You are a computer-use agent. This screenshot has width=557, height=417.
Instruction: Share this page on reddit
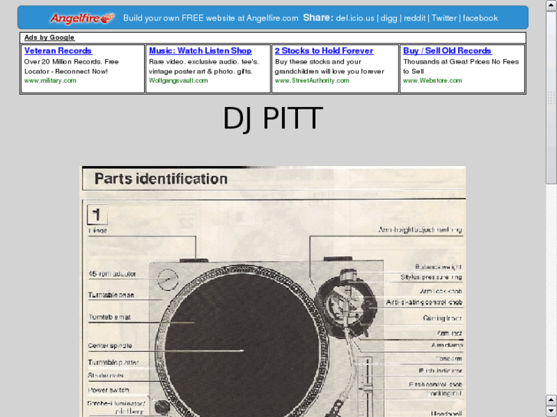click(x=414, y=18)
